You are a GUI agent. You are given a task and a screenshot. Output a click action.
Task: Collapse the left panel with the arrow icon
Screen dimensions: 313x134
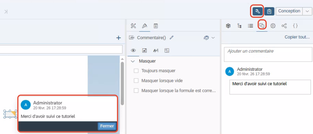click(x=6, y=12)
